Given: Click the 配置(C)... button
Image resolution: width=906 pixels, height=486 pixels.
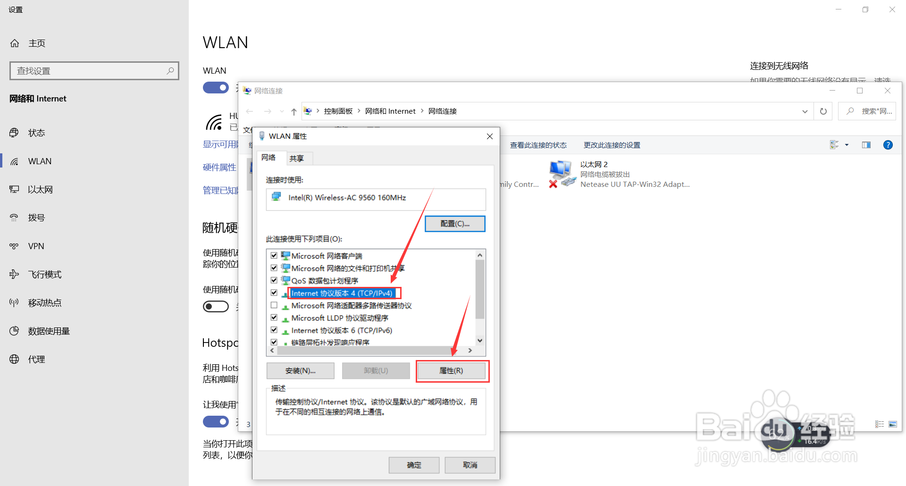Looking at the screenshot, I should pyautogui.click(x=455, y=224).
